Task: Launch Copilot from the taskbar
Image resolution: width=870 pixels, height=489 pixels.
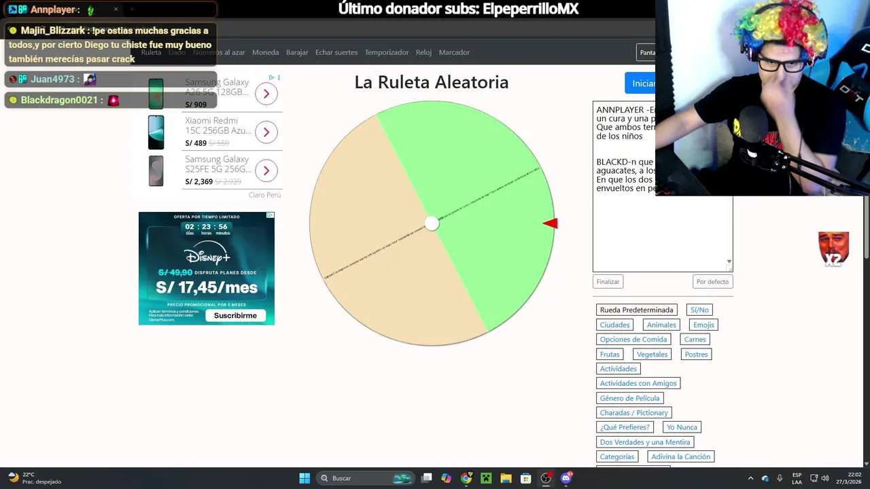Action: (447, 478)
